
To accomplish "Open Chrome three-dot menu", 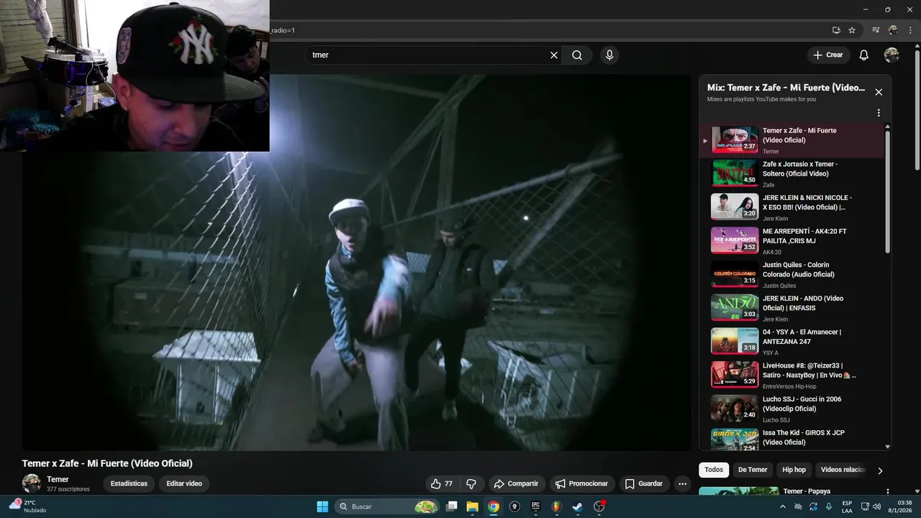I will [x=910, y=30].
